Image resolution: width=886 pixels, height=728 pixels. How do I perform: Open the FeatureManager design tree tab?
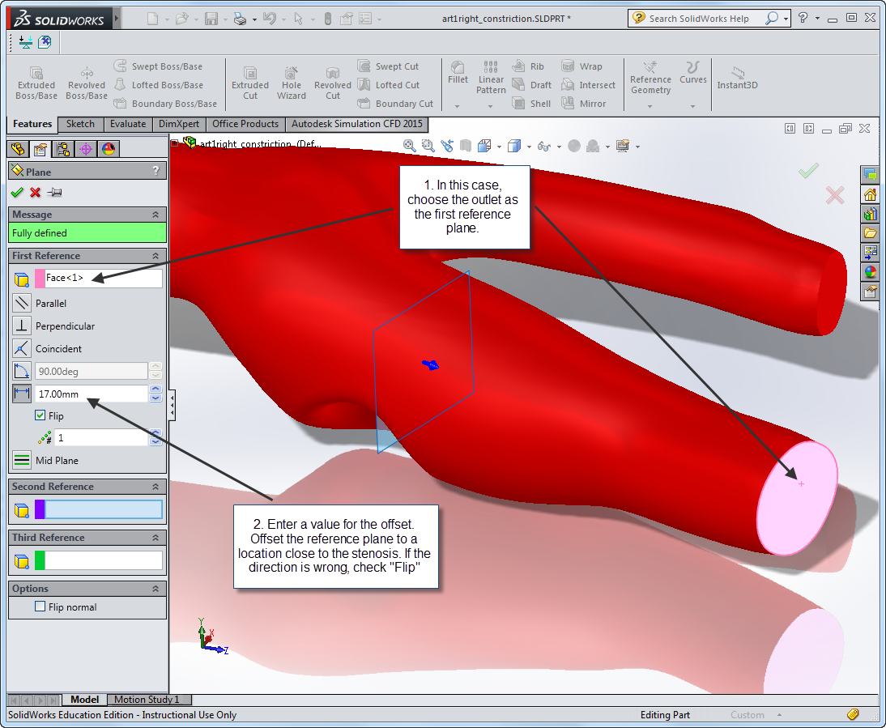[18, 149]
